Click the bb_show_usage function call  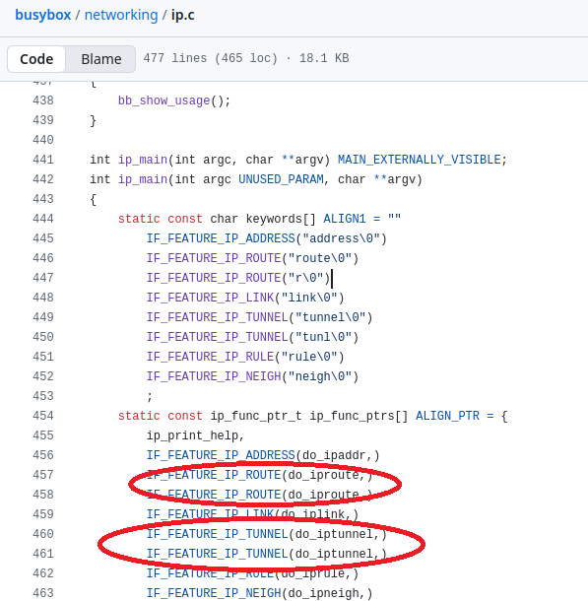coord(163,100)
